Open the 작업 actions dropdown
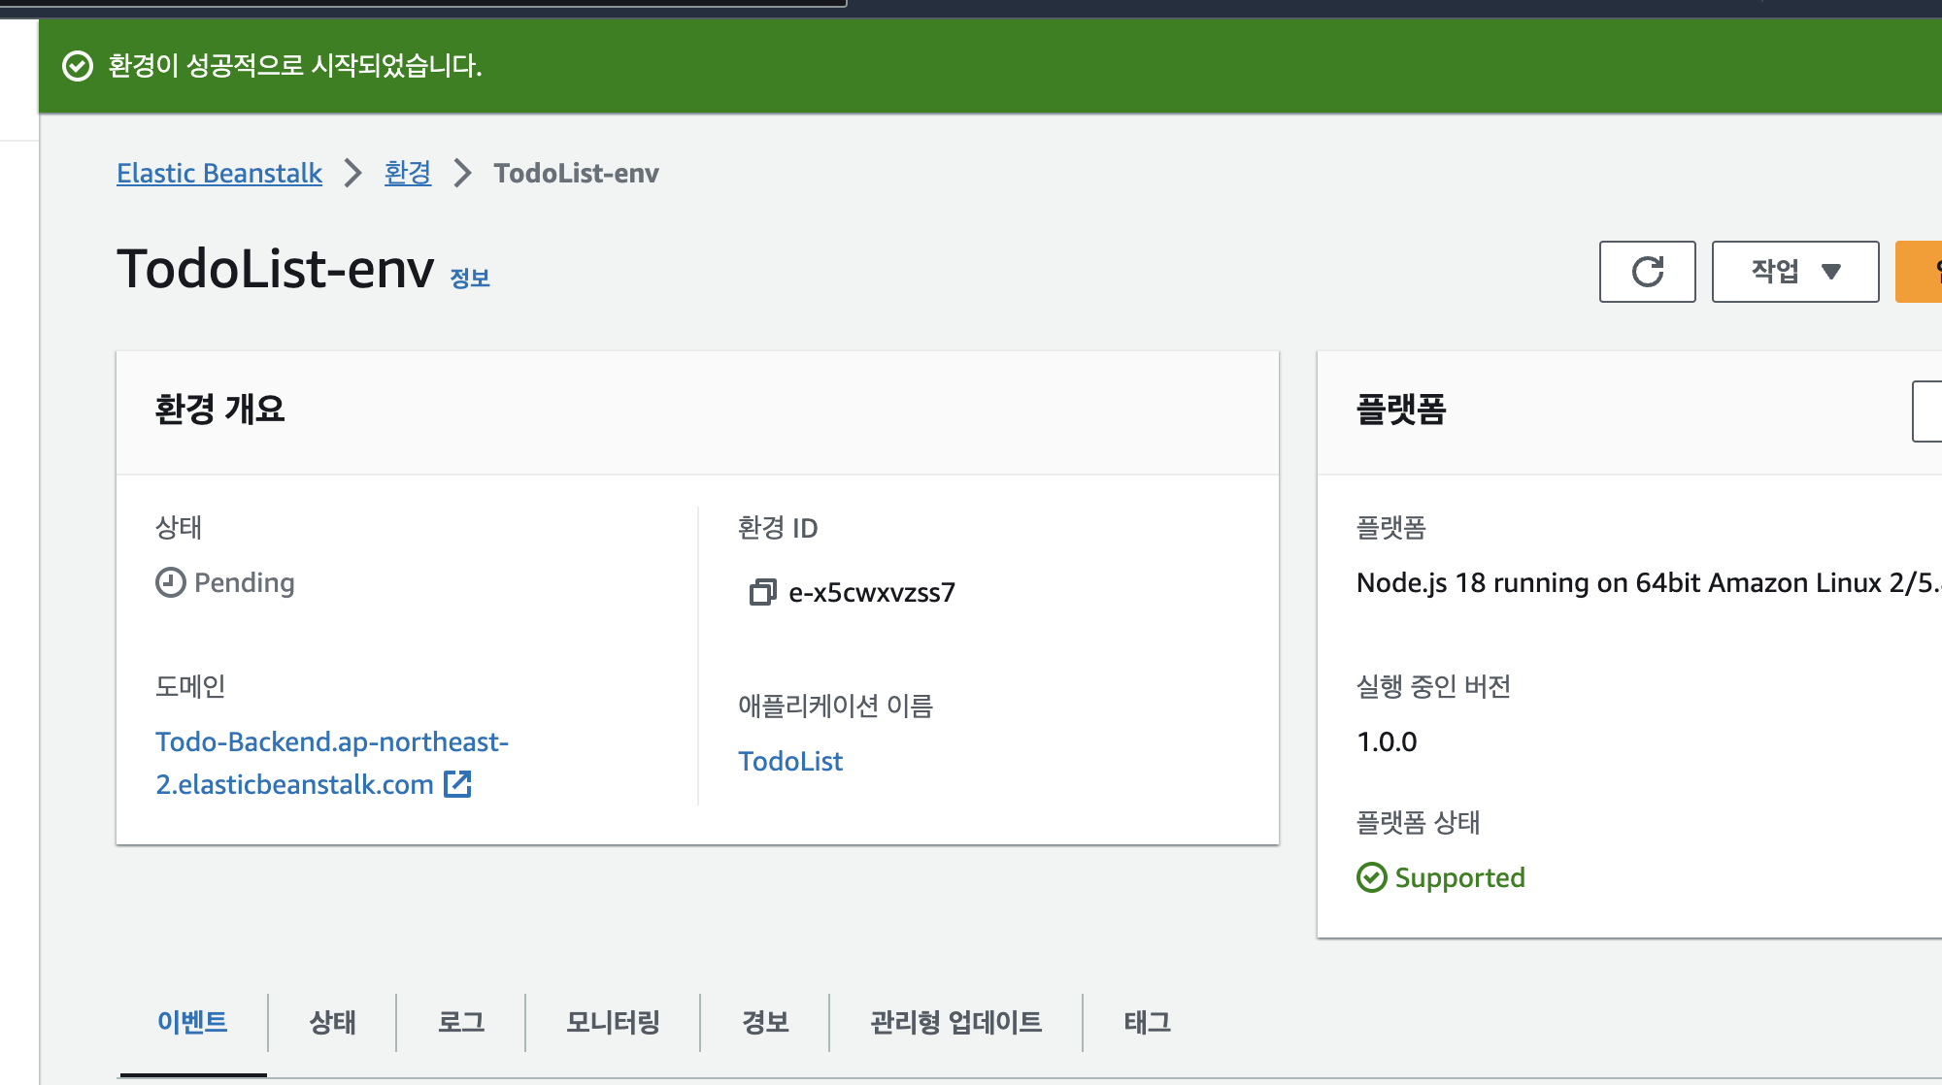 point(1794,272)
